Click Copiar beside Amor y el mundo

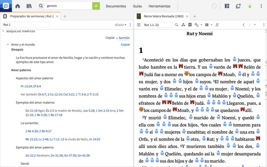coord(125,45)
